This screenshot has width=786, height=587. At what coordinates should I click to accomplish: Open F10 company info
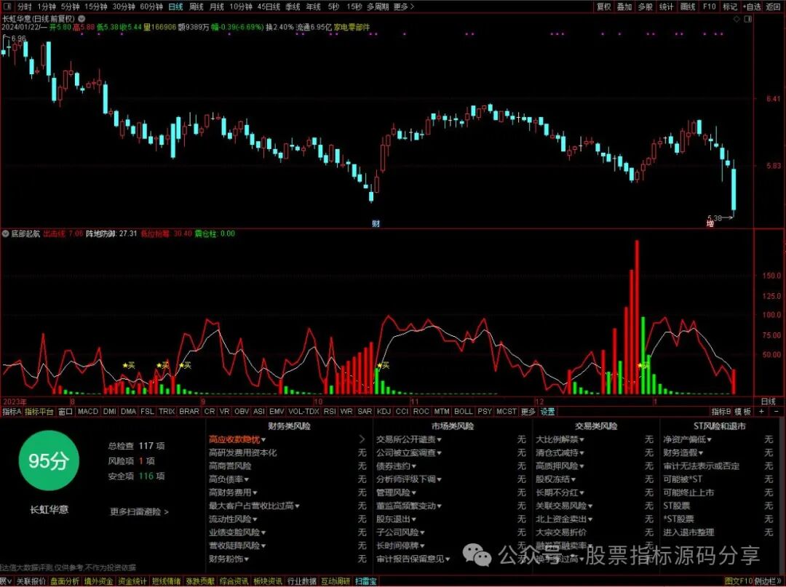(x=710, y=7)
